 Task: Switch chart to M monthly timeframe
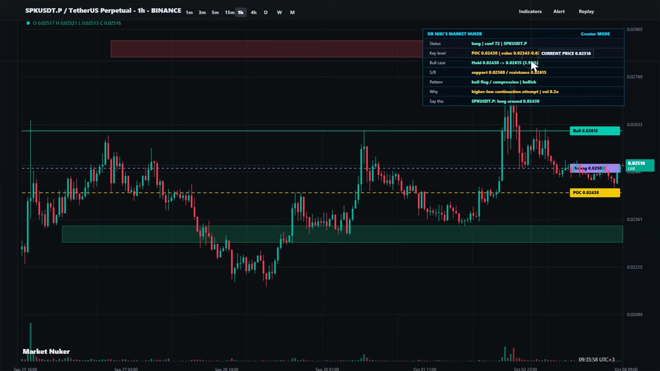292,12
